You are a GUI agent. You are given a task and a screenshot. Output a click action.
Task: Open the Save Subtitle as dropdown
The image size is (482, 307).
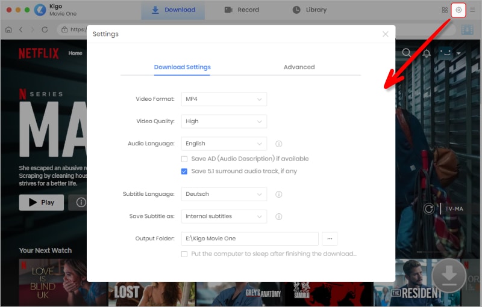point(224,216)
